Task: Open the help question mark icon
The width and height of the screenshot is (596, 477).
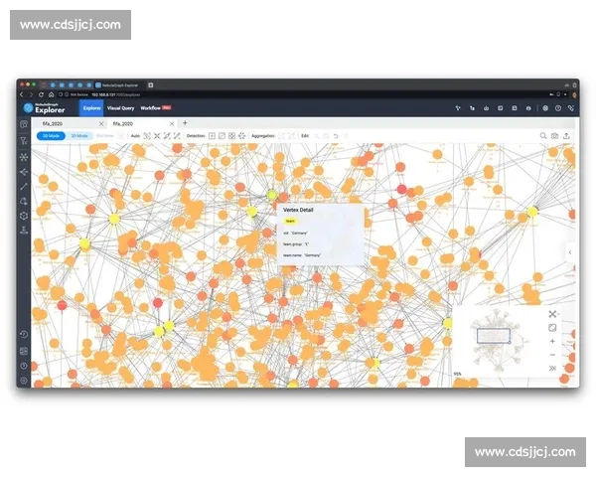Action: tap(558, 107)
